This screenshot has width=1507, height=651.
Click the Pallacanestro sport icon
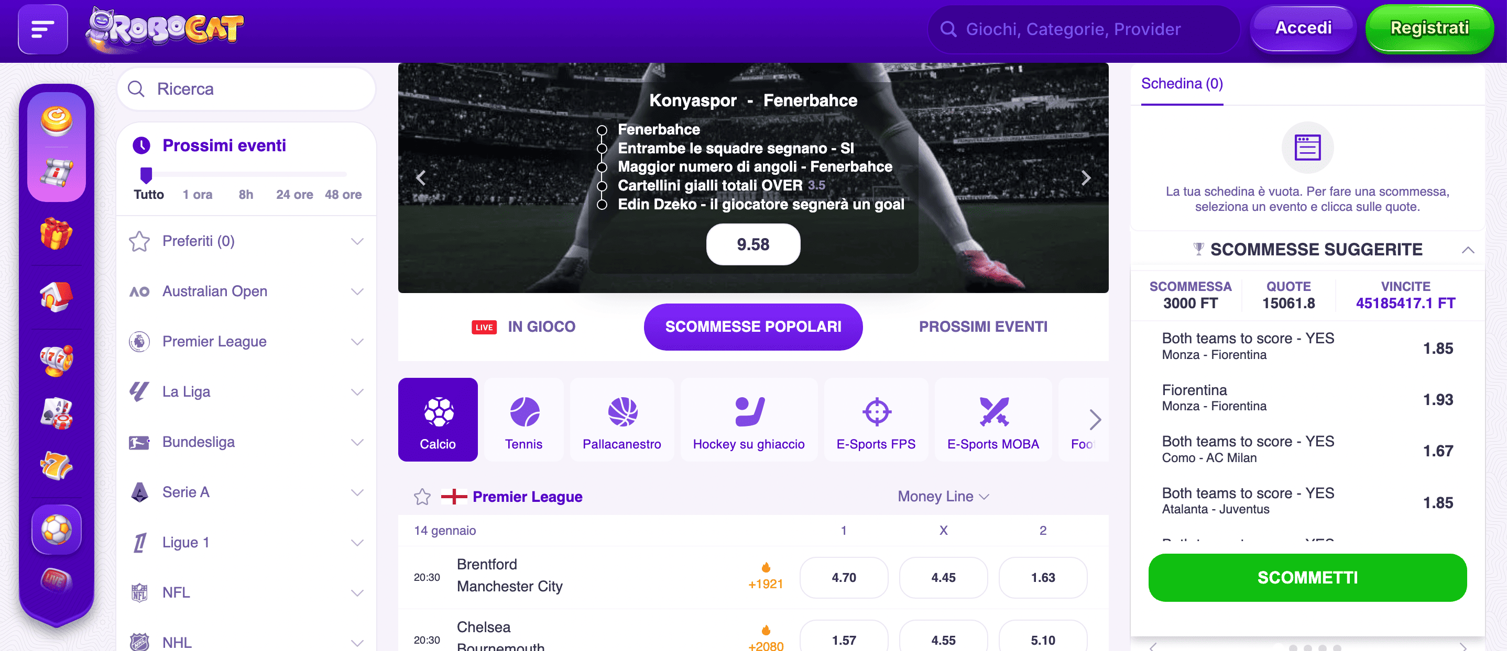coord(623,419)
